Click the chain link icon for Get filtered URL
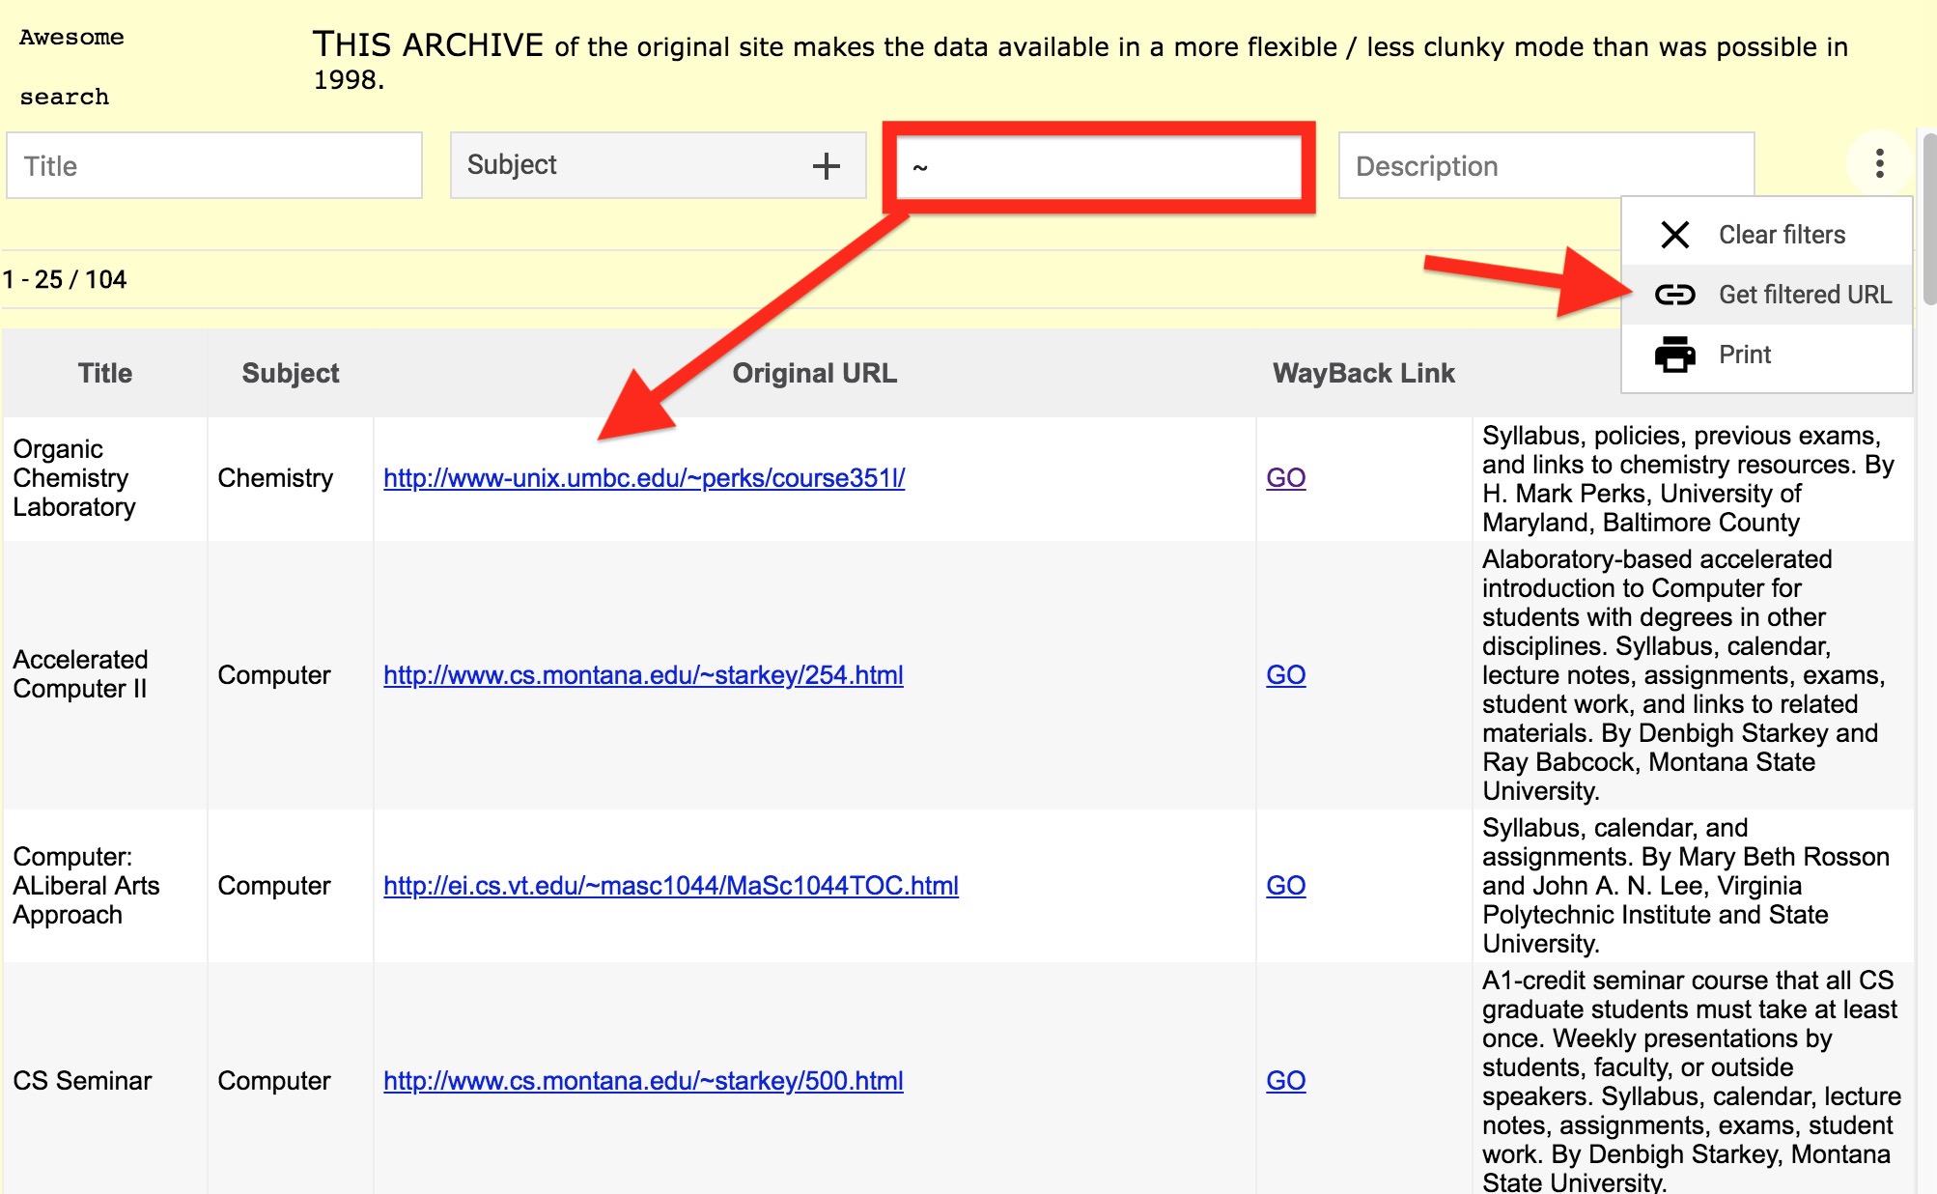 [1676, 295]
